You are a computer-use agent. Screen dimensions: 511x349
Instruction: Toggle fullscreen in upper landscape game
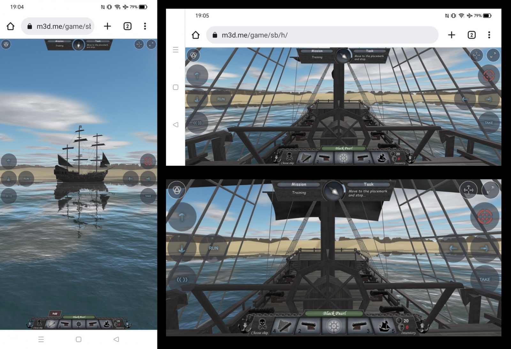click(493, 55)
